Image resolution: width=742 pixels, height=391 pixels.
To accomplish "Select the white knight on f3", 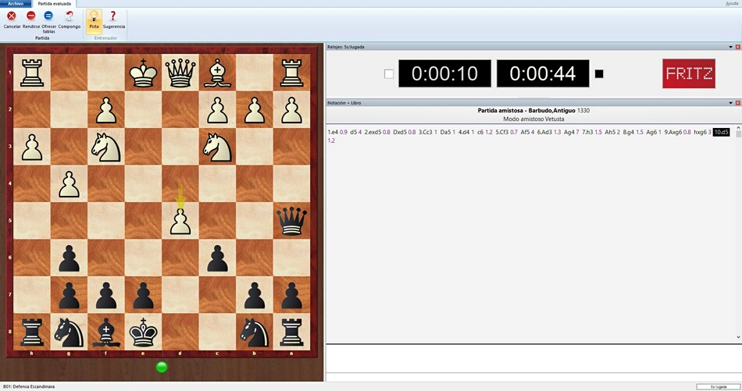I will [x=106, y=146].
